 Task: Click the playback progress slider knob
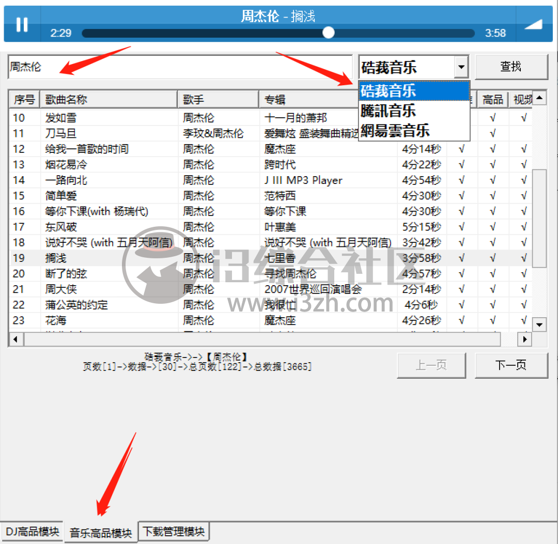point(328,33)
